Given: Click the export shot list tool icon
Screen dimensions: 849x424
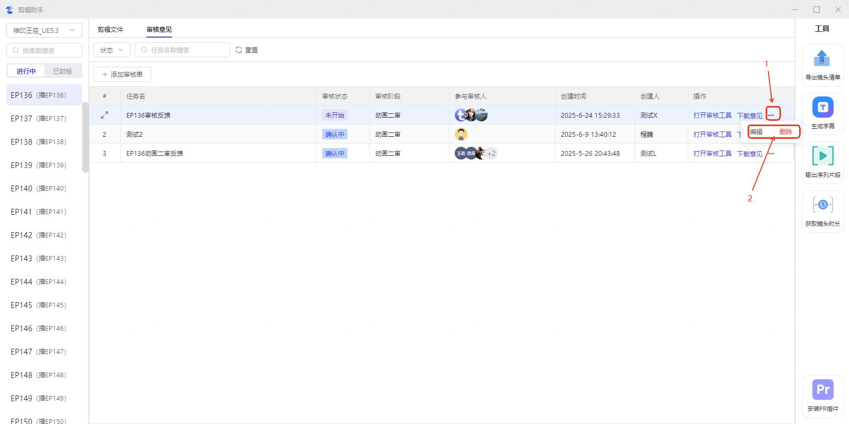Looking at the screenshot, I should [x=822, y=58].
